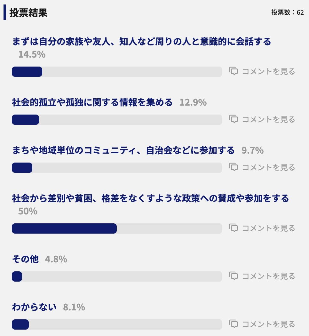Click the progress bar under その他

pos(117,276)
